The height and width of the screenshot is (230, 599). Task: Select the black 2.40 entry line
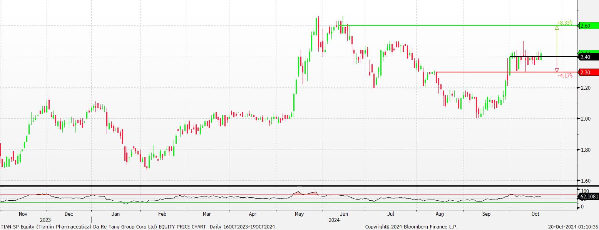click(x=544, y=57)
